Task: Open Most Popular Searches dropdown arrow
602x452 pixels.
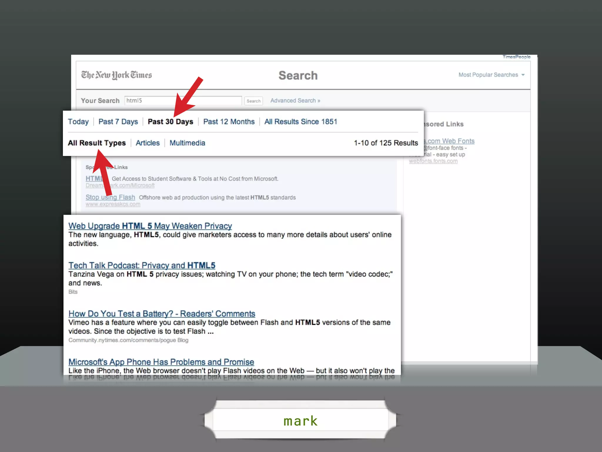Action: coord(523,75)
